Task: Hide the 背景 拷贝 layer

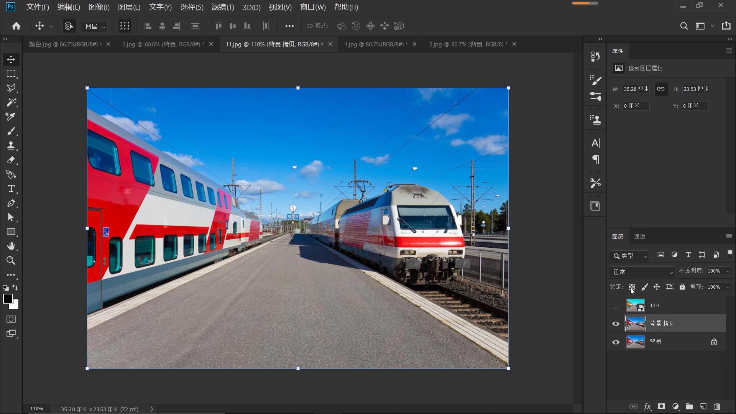Action: point(616,324)
